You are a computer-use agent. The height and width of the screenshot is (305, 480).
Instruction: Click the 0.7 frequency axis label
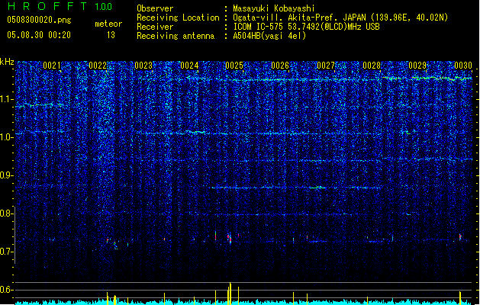6,252
